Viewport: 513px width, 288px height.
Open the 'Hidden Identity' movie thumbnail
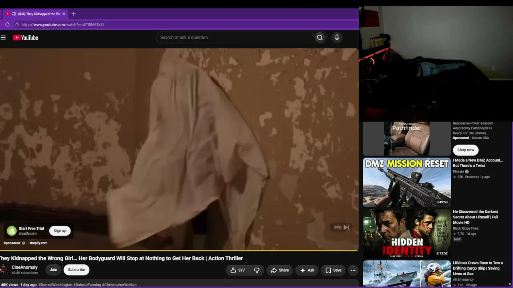pyautogui.click(x=407, y=234)
